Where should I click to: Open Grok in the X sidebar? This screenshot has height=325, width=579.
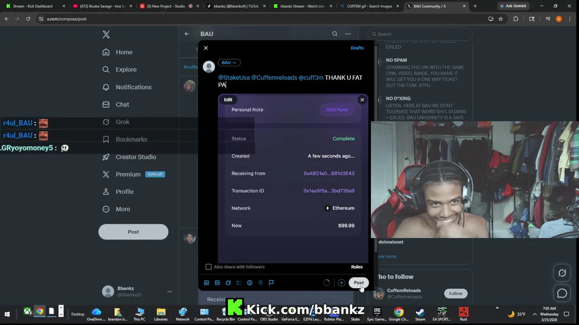pos(116,122)
